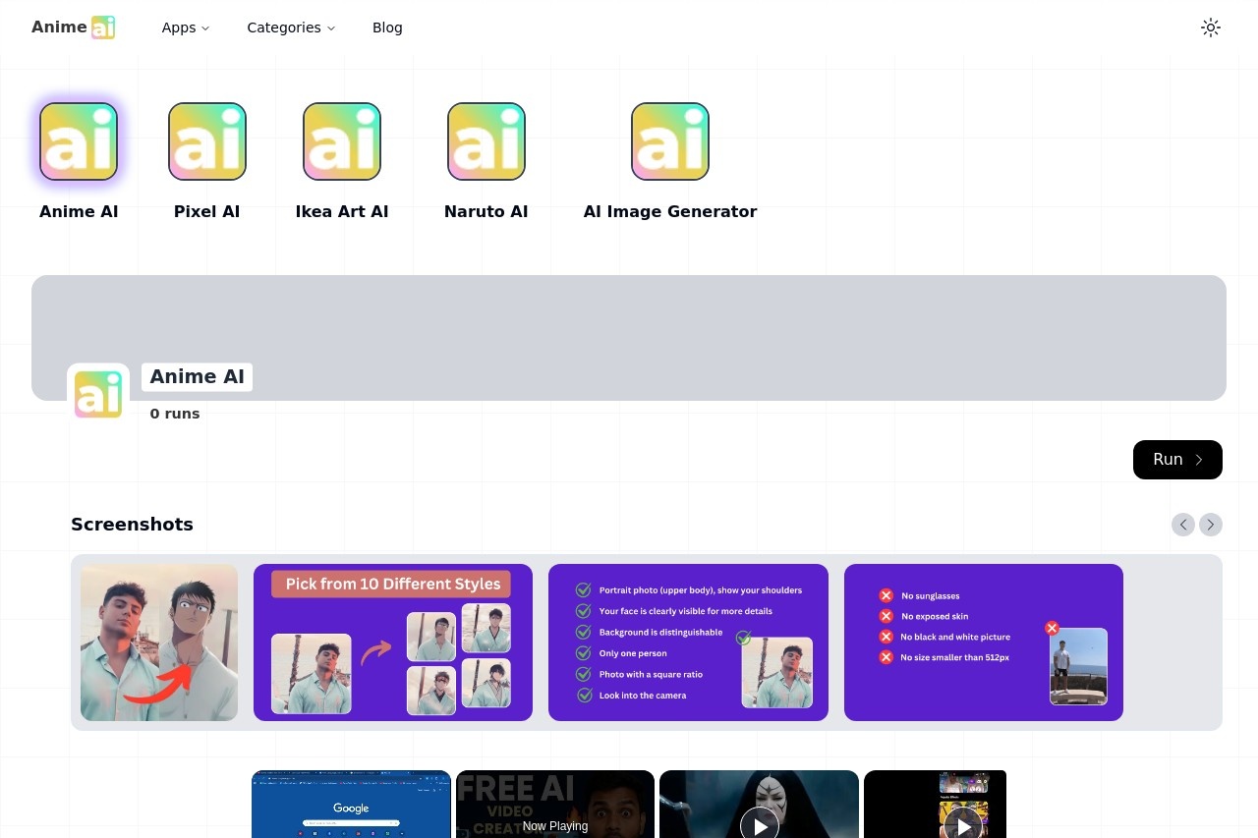Viewport: 1258px width, 838px height.
Task: Click the Anime AI logo in header
Action: [x=74, y=28]
